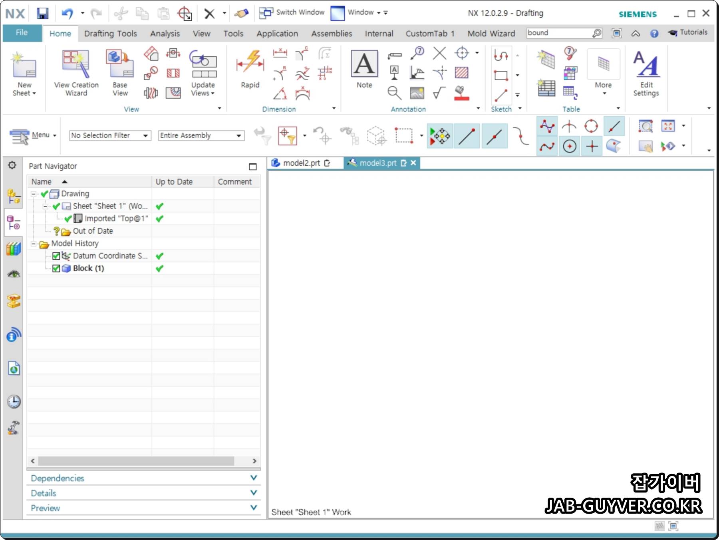Expand the Preview panel
The image size is (719, 540).
tap(143, 508)
